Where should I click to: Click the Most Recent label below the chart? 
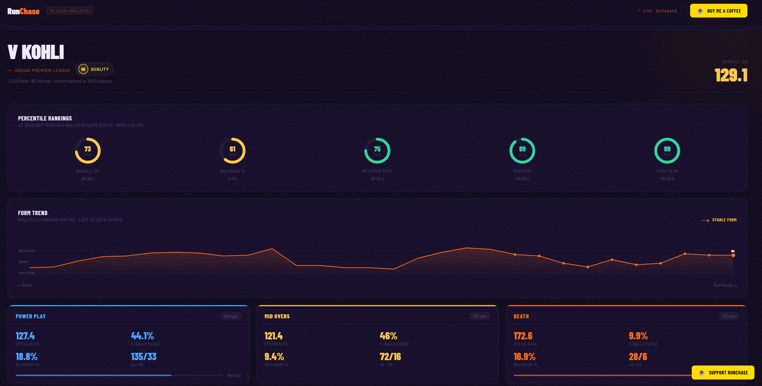[x=725, y=285]
